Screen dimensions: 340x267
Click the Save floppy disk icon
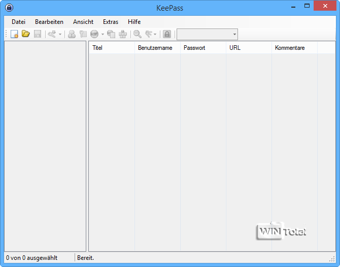pyautogui.click(x=38, y=34)
